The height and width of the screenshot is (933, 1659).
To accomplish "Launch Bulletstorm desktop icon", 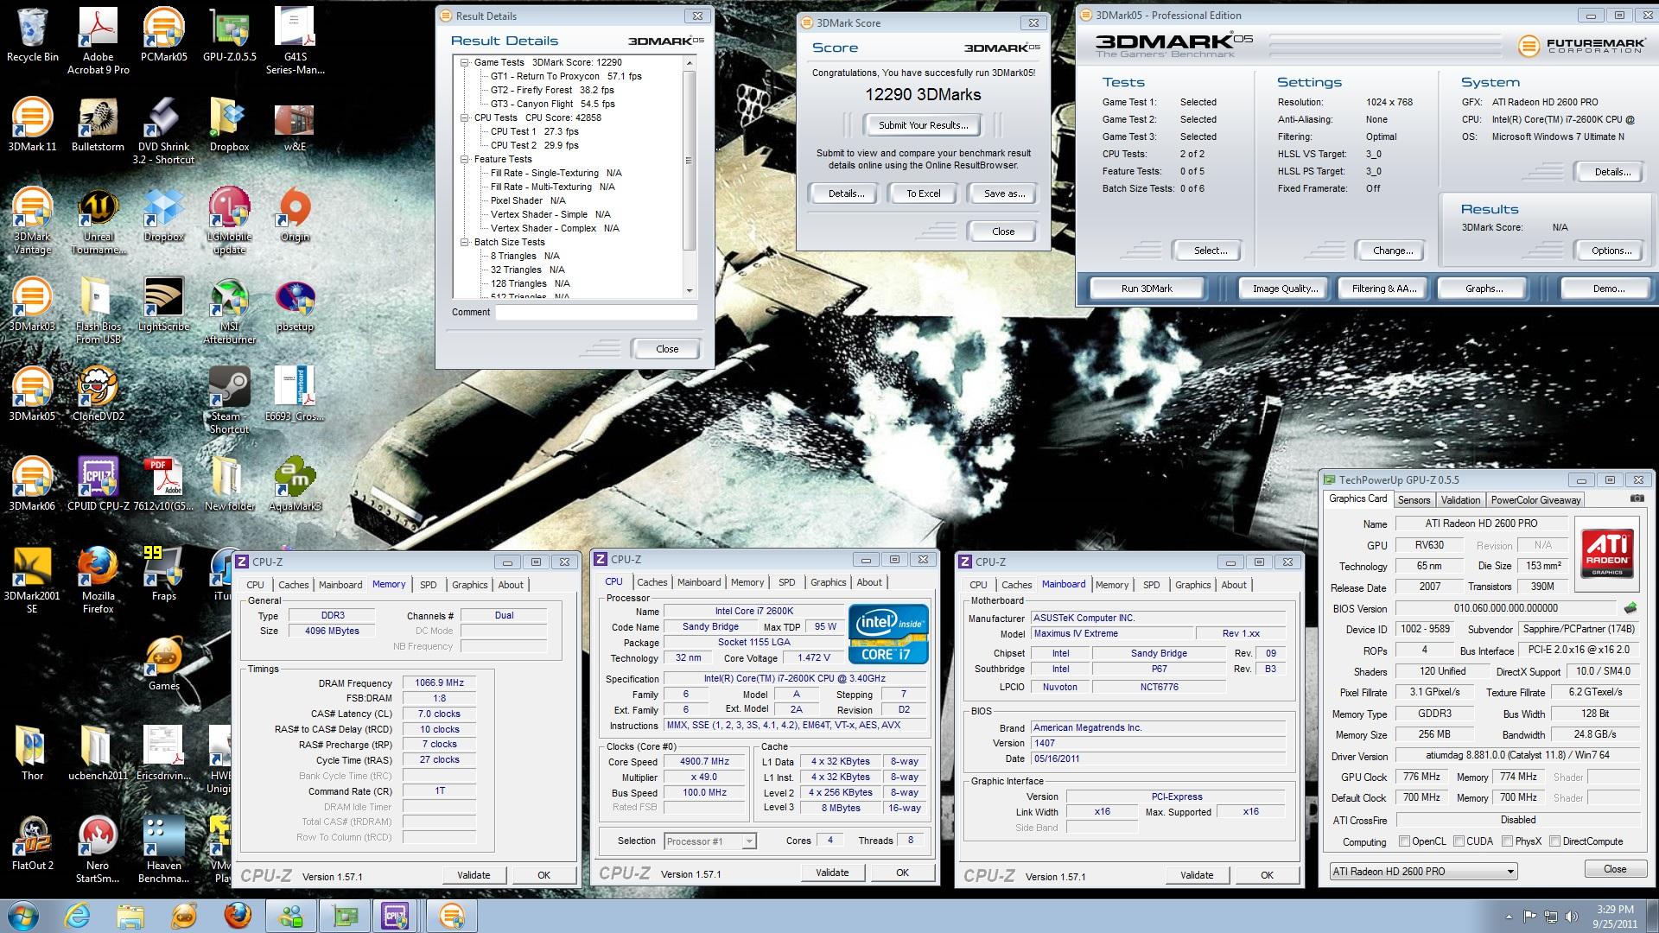I will pyautogui.click(x=99, y=124).
